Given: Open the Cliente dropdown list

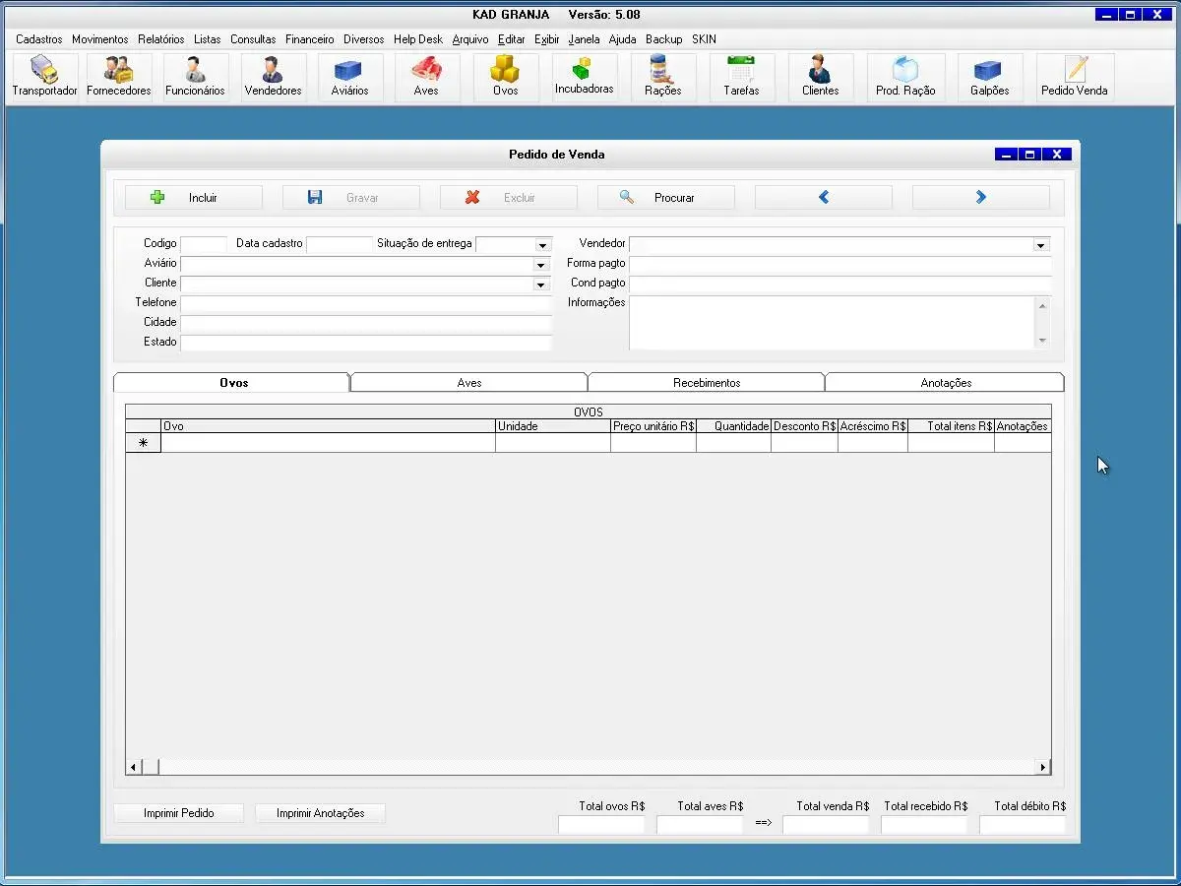Looking at the screenshot, I should pyautogui.click(x=540, y=285).
